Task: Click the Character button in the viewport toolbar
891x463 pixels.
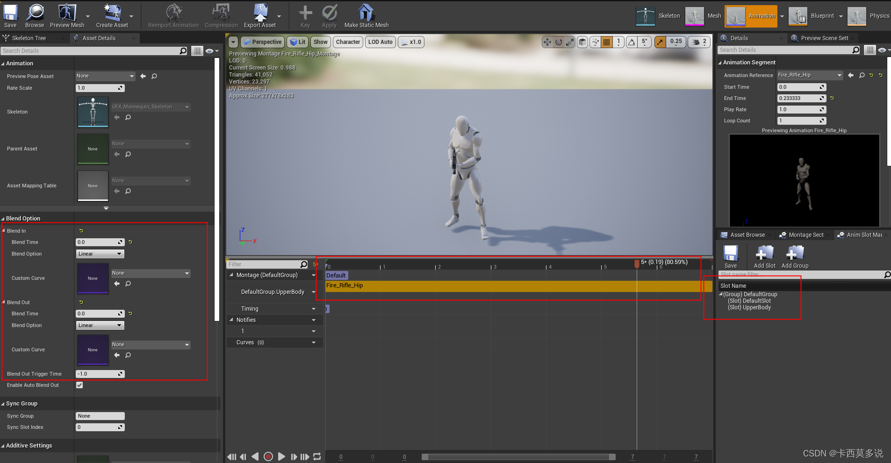Action: tap(347, 42)
